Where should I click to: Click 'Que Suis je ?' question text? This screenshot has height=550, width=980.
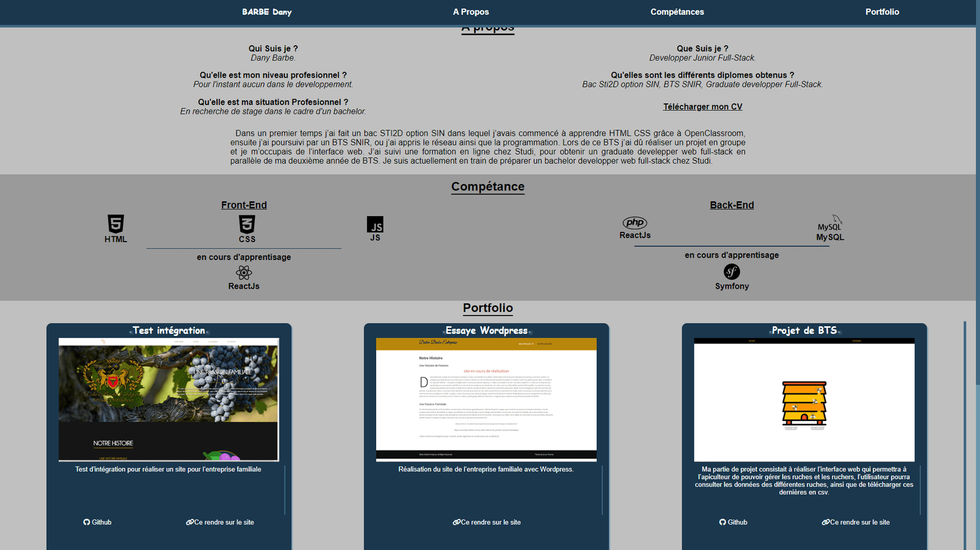tap(703, 48)
